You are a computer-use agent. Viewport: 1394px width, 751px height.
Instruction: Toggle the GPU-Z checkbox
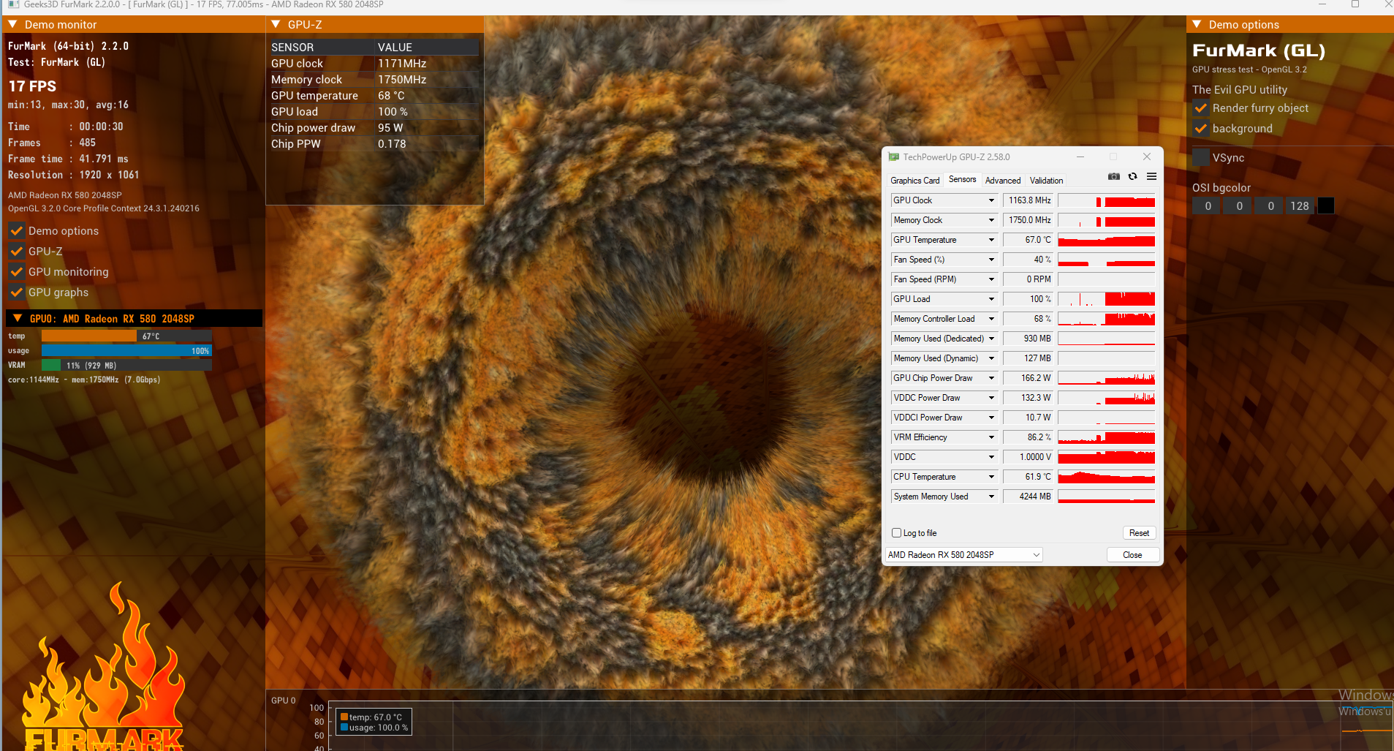16,252
